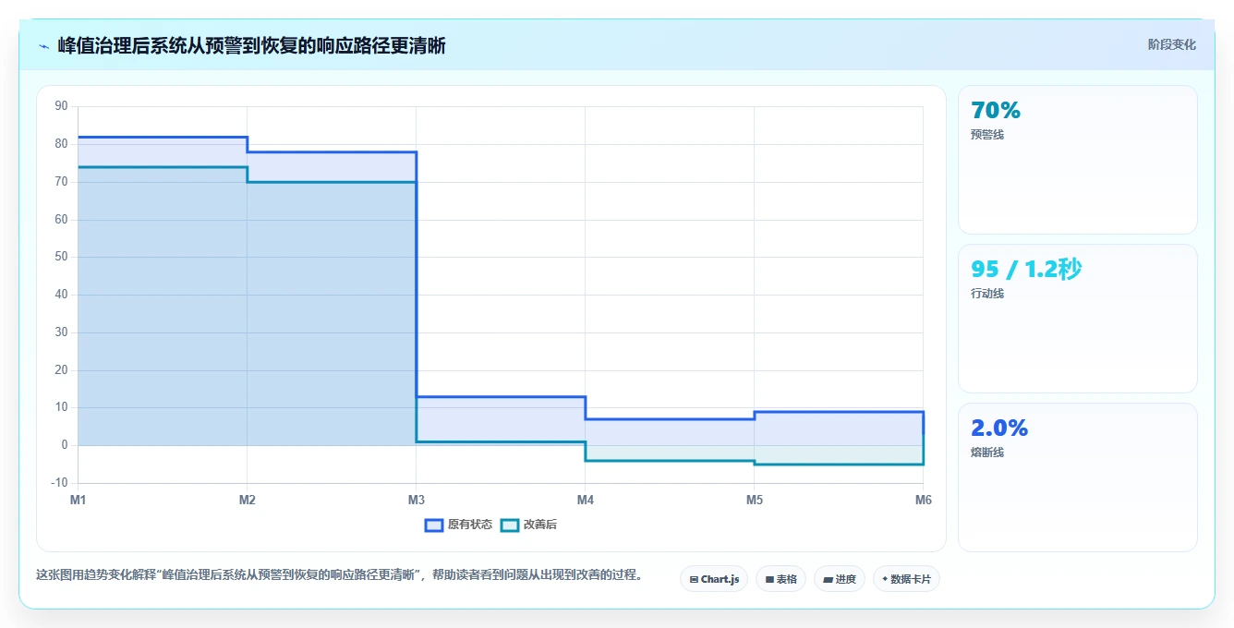The width and height of the screenshot is (1234, 628).
Task: Click the 50 y-axis tick label
Action: click(61, 257)
